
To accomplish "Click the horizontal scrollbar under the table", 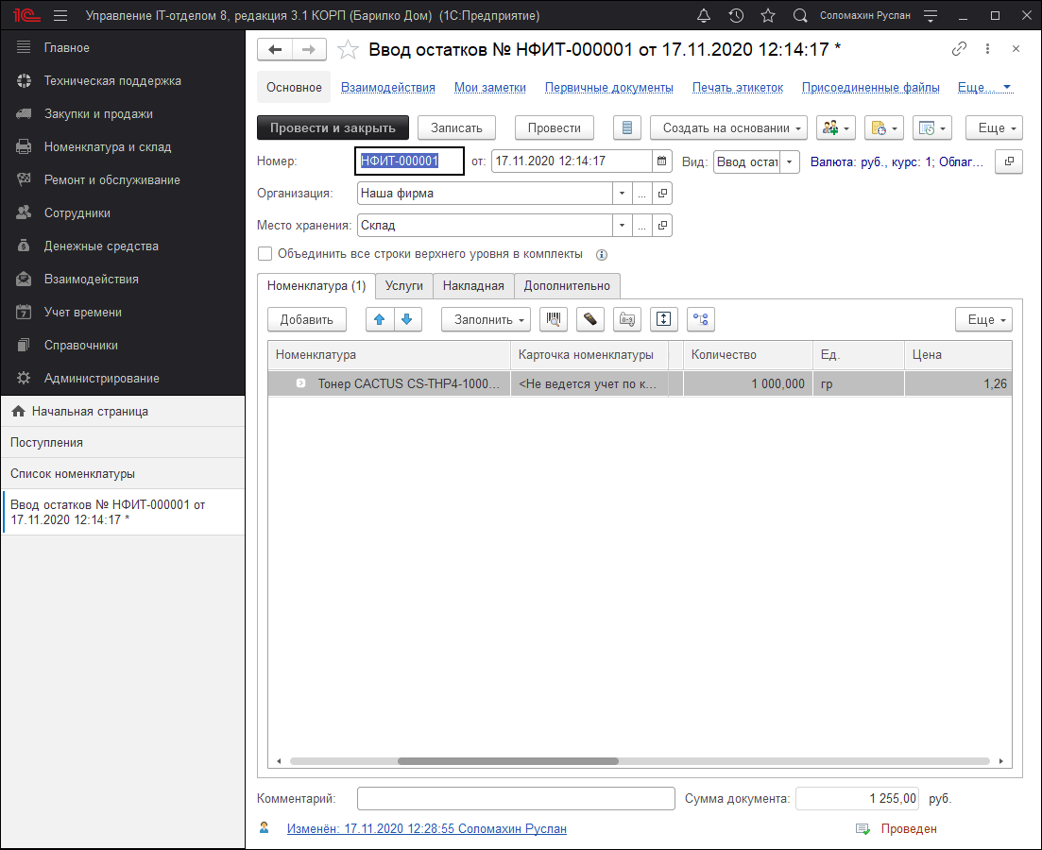I will point(508,761).
